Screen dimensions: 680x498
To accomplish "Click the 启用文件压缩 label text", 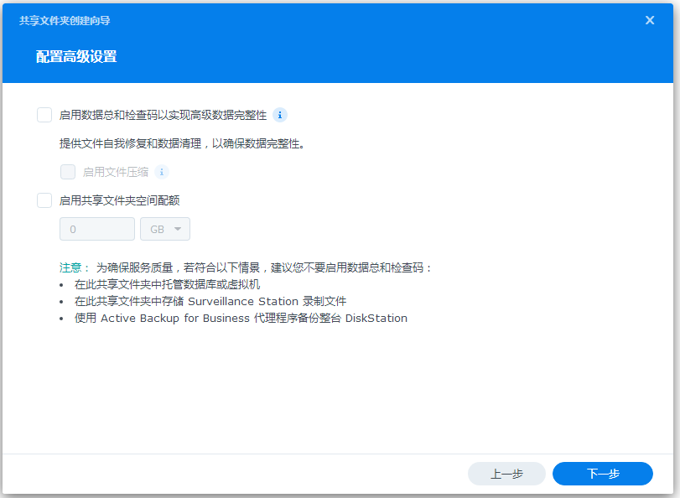I will tap(116, 172).
